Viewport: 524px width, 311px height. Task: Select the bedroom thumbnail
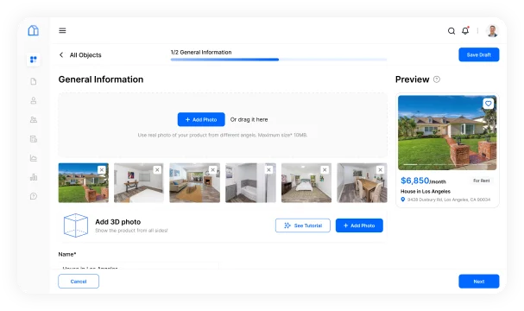[x=306, y=183]
